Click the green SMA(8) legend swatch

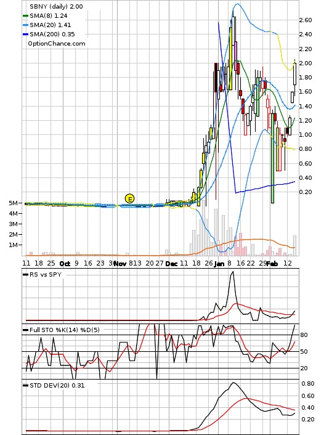pyautogui.click(x=25, y=16)
